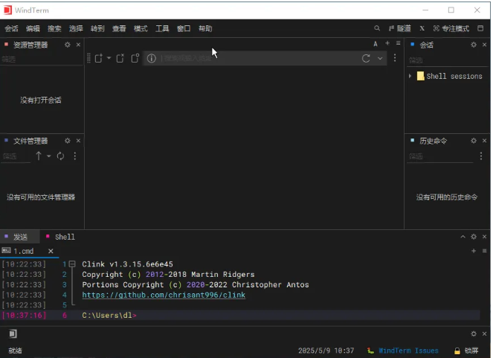
Task: Close the 会话 panel on right
Action: point(485,45)
